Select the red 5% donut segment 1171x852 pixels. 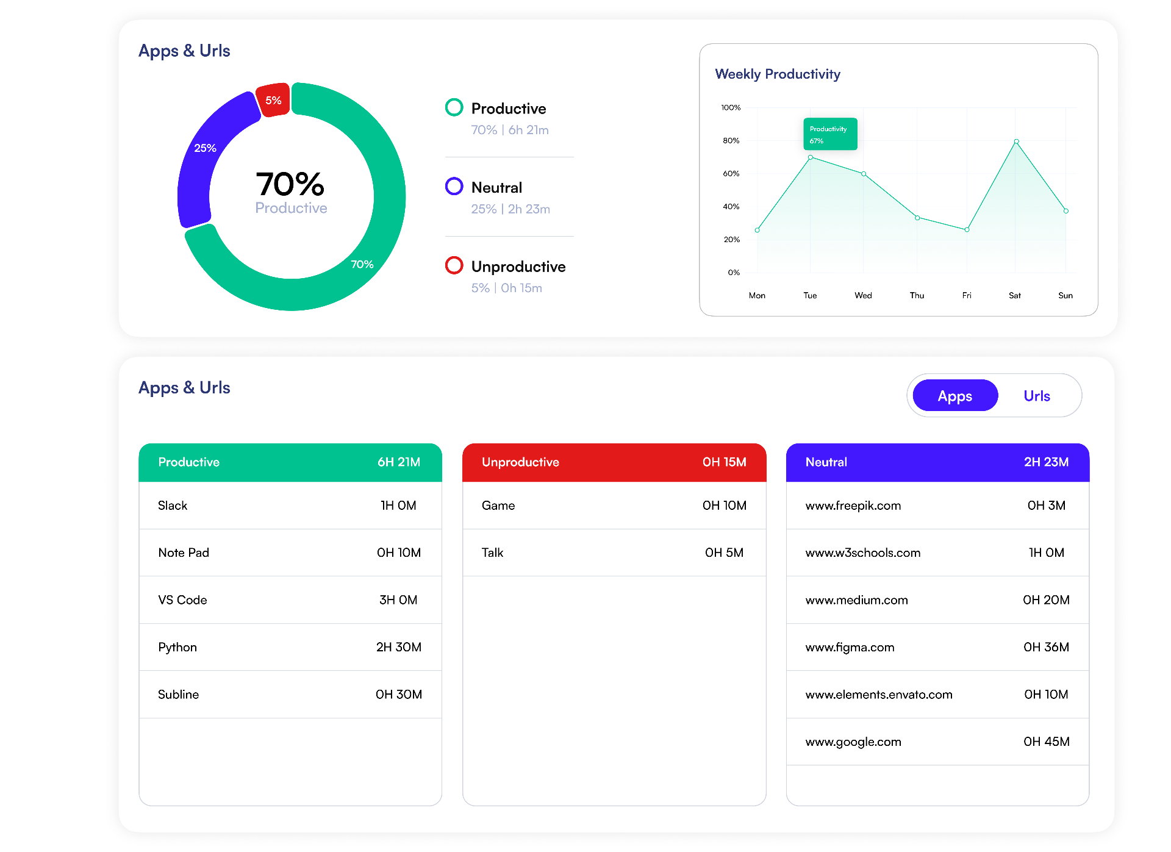click(x=273, y=100)
